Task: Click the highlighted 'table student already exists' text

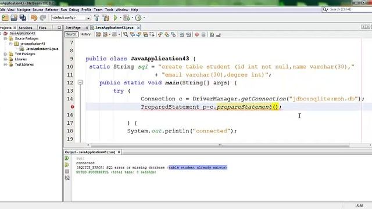Action: [x=198, y=168]
